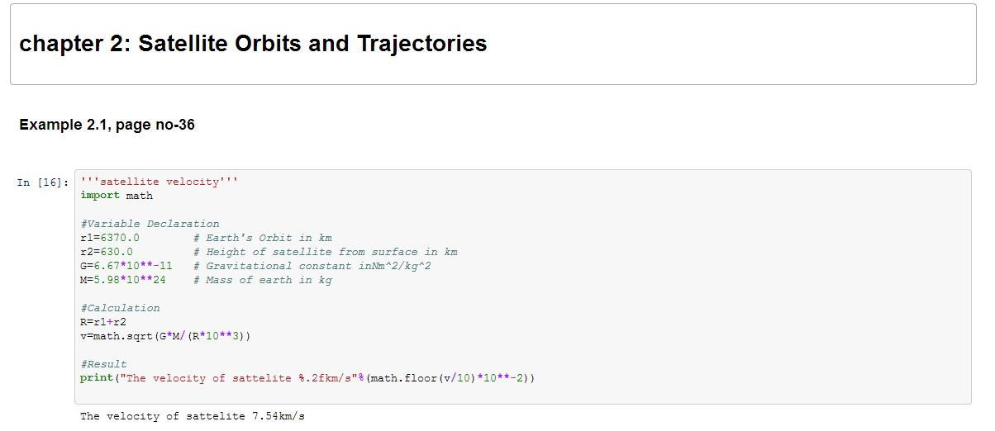Viewport: 995px width, 431px height.
Task: Click the r1=6370.0 assignment
Action: [x=110, y=238]
